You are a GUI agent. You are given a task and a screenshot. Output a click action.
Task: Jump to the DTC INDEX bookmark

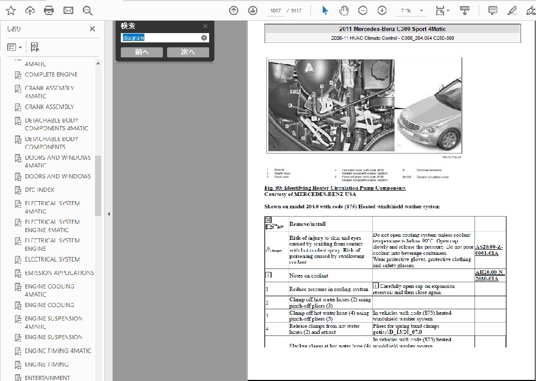pyautogui.click(x=40, y=190)
